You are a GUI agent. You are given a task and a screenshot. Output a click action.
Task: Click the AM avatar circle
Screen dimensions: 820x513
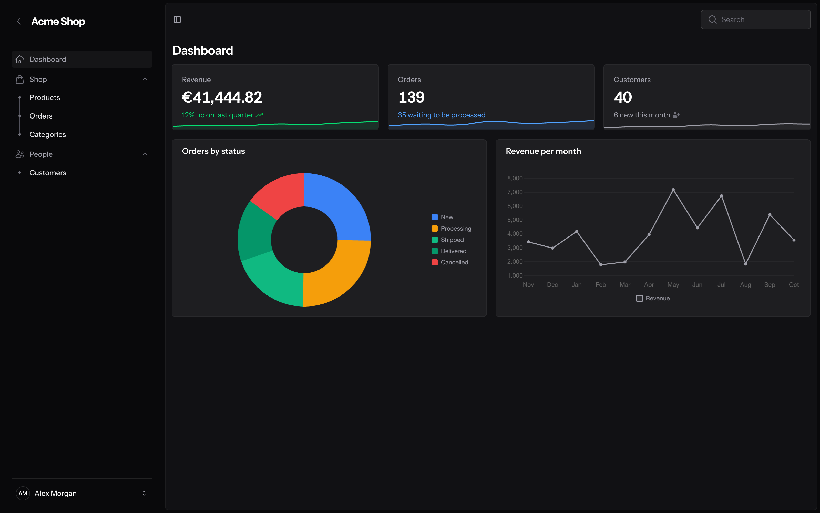tap(23, 493)
